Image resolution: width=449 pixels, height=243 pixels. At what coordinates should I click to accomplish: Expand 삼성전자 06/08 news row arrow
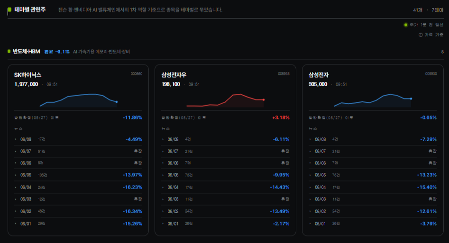pos(310,139)
